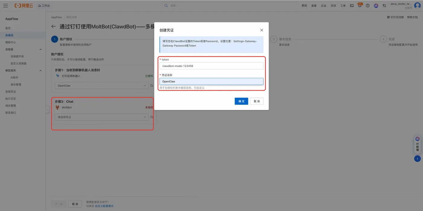Open 域名管理 in the sidebar
Image resolution: width=423 pixels, height=211 pixels.
tap(11, 106)
